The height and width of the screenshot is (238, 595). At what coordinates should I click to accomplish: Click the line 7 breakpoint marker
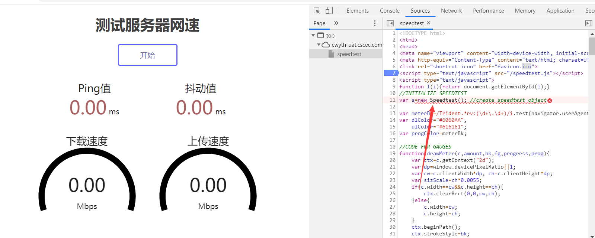click(391, 73)
